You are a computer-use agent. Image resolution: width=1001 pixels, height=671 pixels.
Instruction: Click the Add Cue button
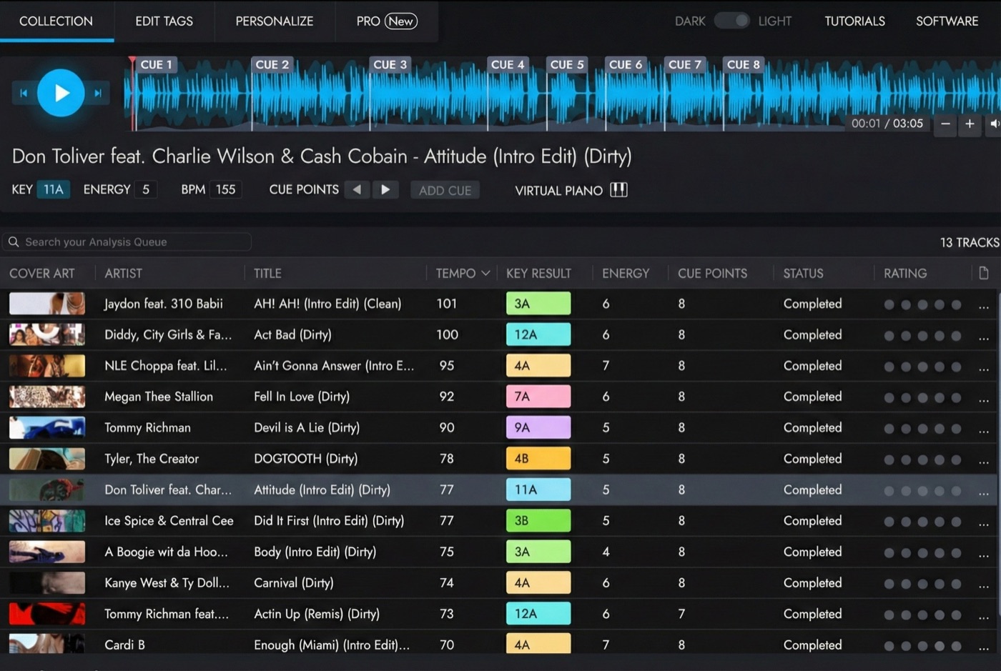(445, 190)
